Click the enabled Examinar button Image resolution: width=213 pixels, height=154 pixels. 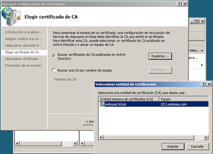pyautogui.click(x=160, y=56)
